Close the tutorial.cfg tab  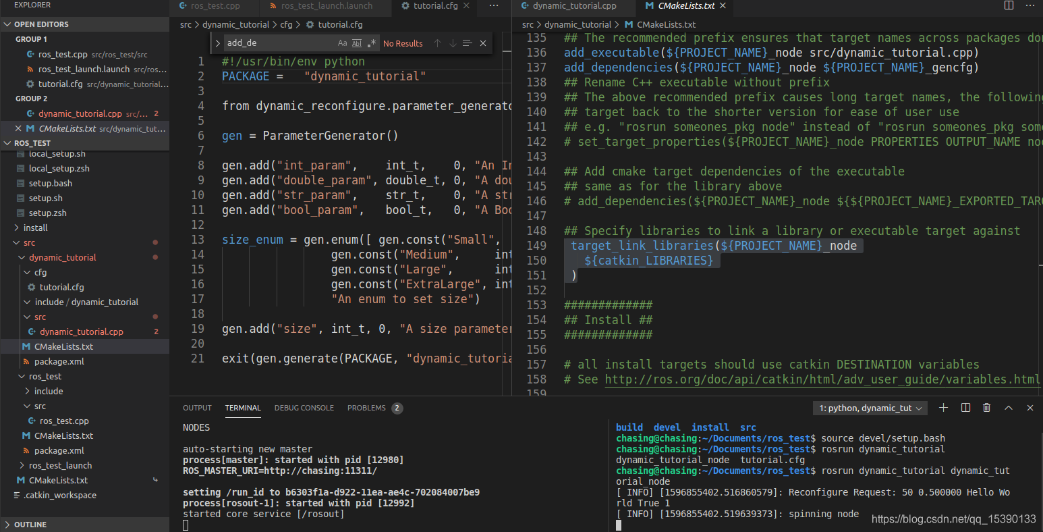468,5
